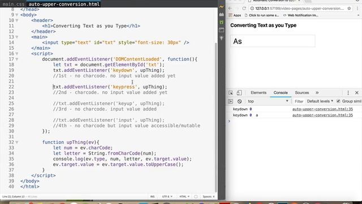
Task: Collapse the main tag at line 13
Action: pyautogui.click(x=17, y=37)
